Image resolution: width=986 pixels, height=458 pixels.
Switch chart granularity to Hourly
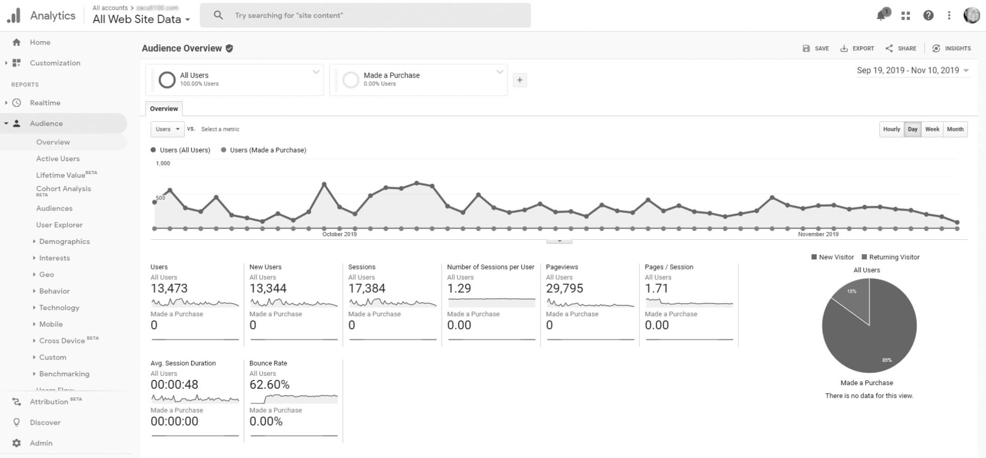click(x=892, y=129)
